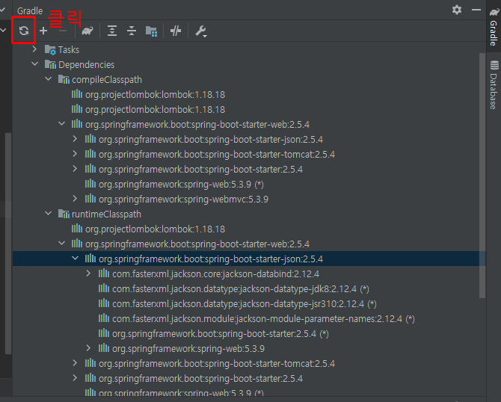Expand the Tasks node

[x=34, y=49]
